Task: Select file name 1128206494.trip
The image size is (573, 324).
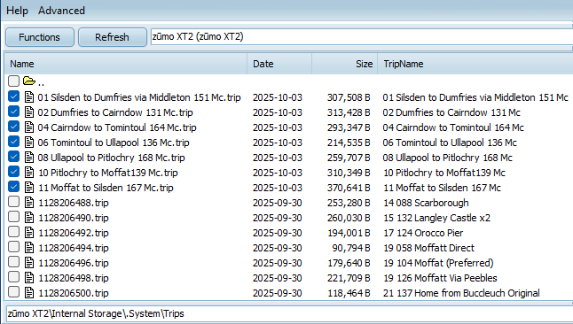Action: pyautogui.click(x=74, y=248)
